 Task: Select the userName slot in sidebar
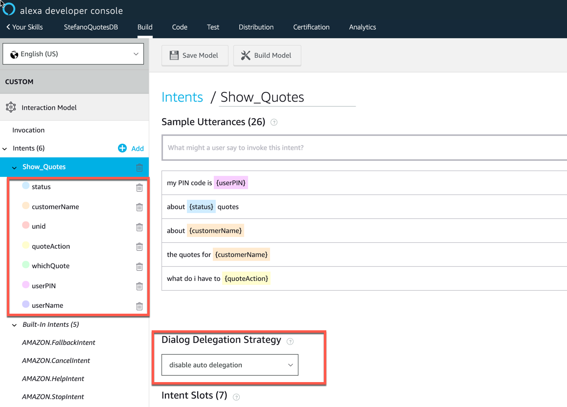tap(47, 305)
